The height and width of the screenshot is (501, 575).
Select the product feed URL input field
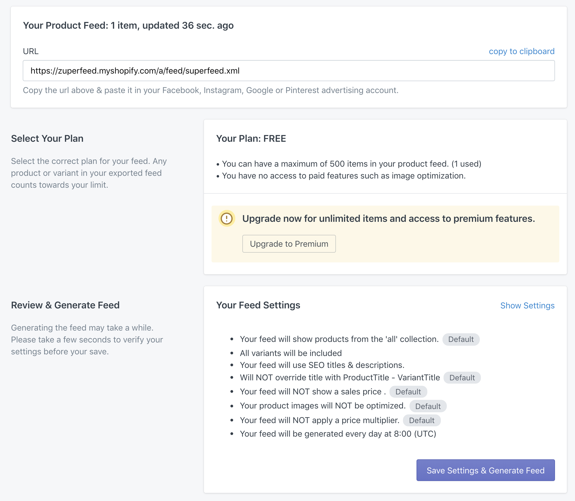(x=289, y=71)
